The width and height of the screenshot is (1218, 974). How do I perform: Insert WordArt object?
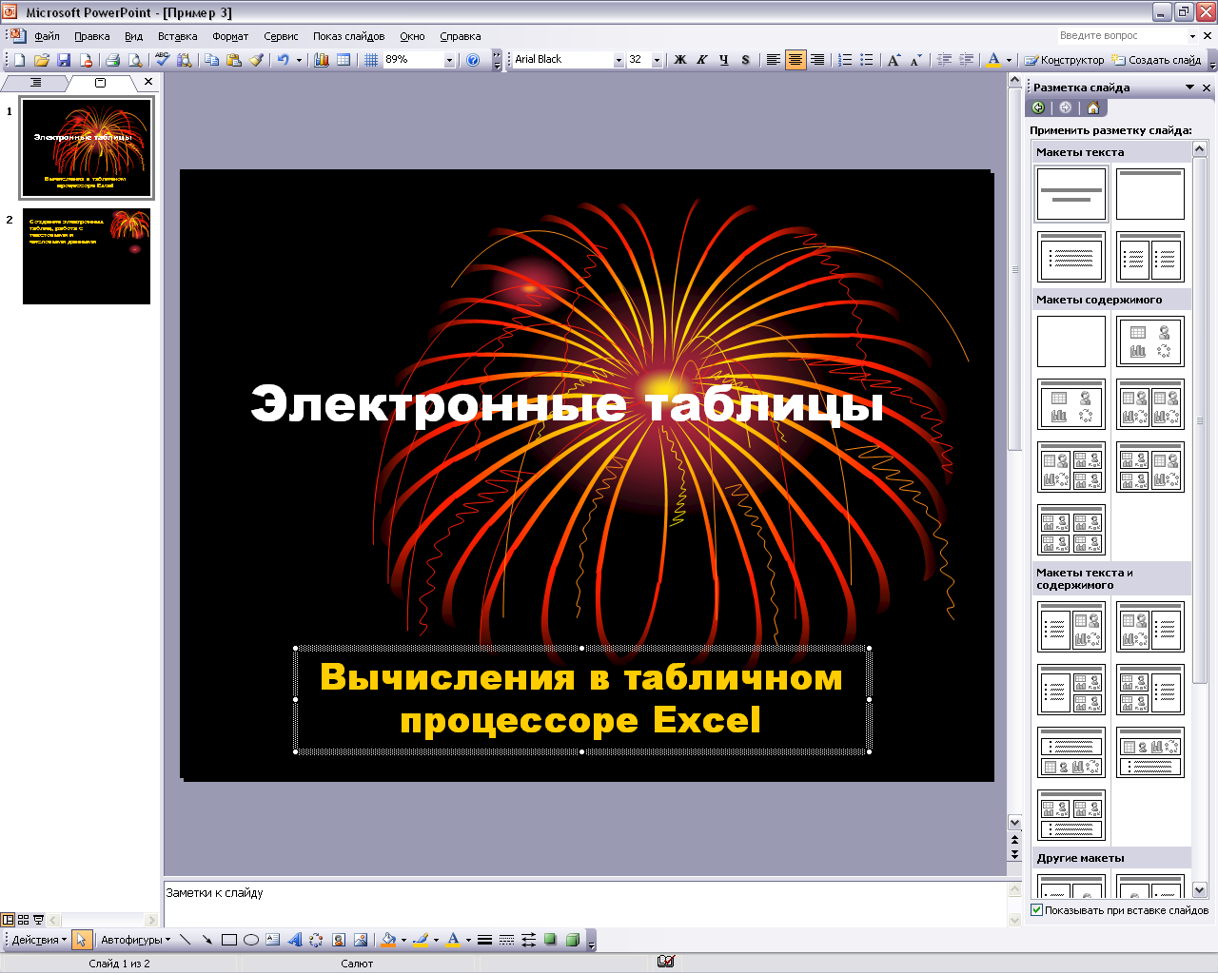[x=295, y=940]
